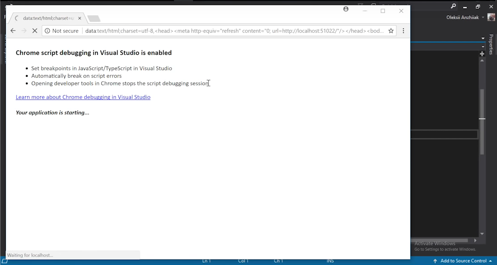
Task: Click 'Set breakpoints in JavaScript/TypeScript' bullet
Action: [101, 68]
